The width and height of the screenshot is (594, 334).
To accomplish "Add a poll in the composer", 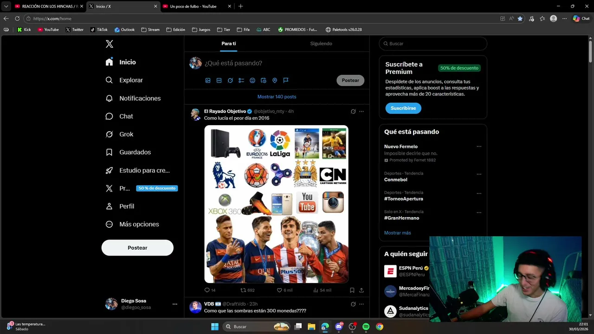I will tap(241, 80).
